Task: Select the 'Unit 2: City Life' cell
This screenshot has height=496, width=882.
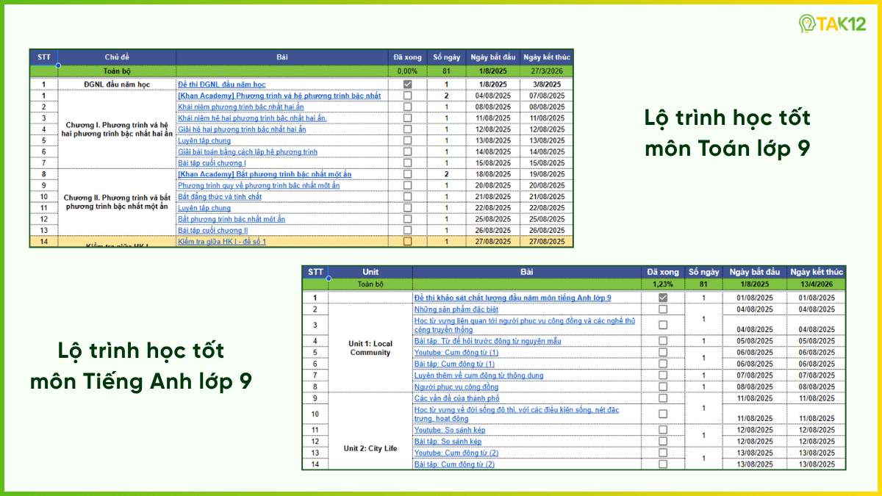Action: pyautogui.click(x=370, y=447)
